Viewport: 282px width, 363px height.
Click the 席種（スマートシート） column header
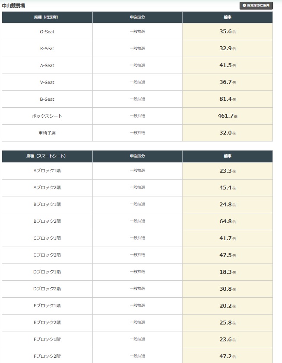coord(47,156)
